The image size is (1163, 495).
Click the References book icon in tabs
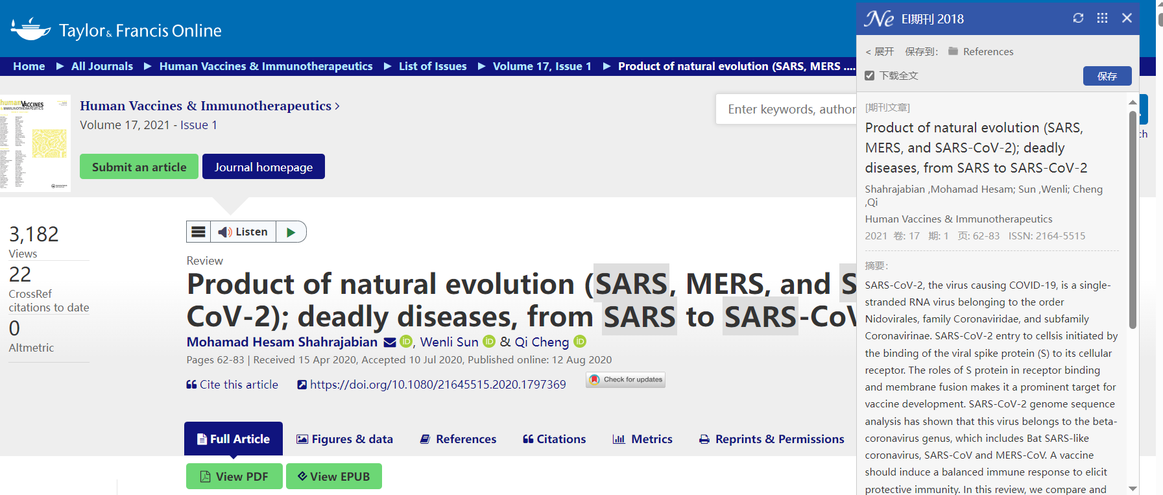tap(426, 439)
